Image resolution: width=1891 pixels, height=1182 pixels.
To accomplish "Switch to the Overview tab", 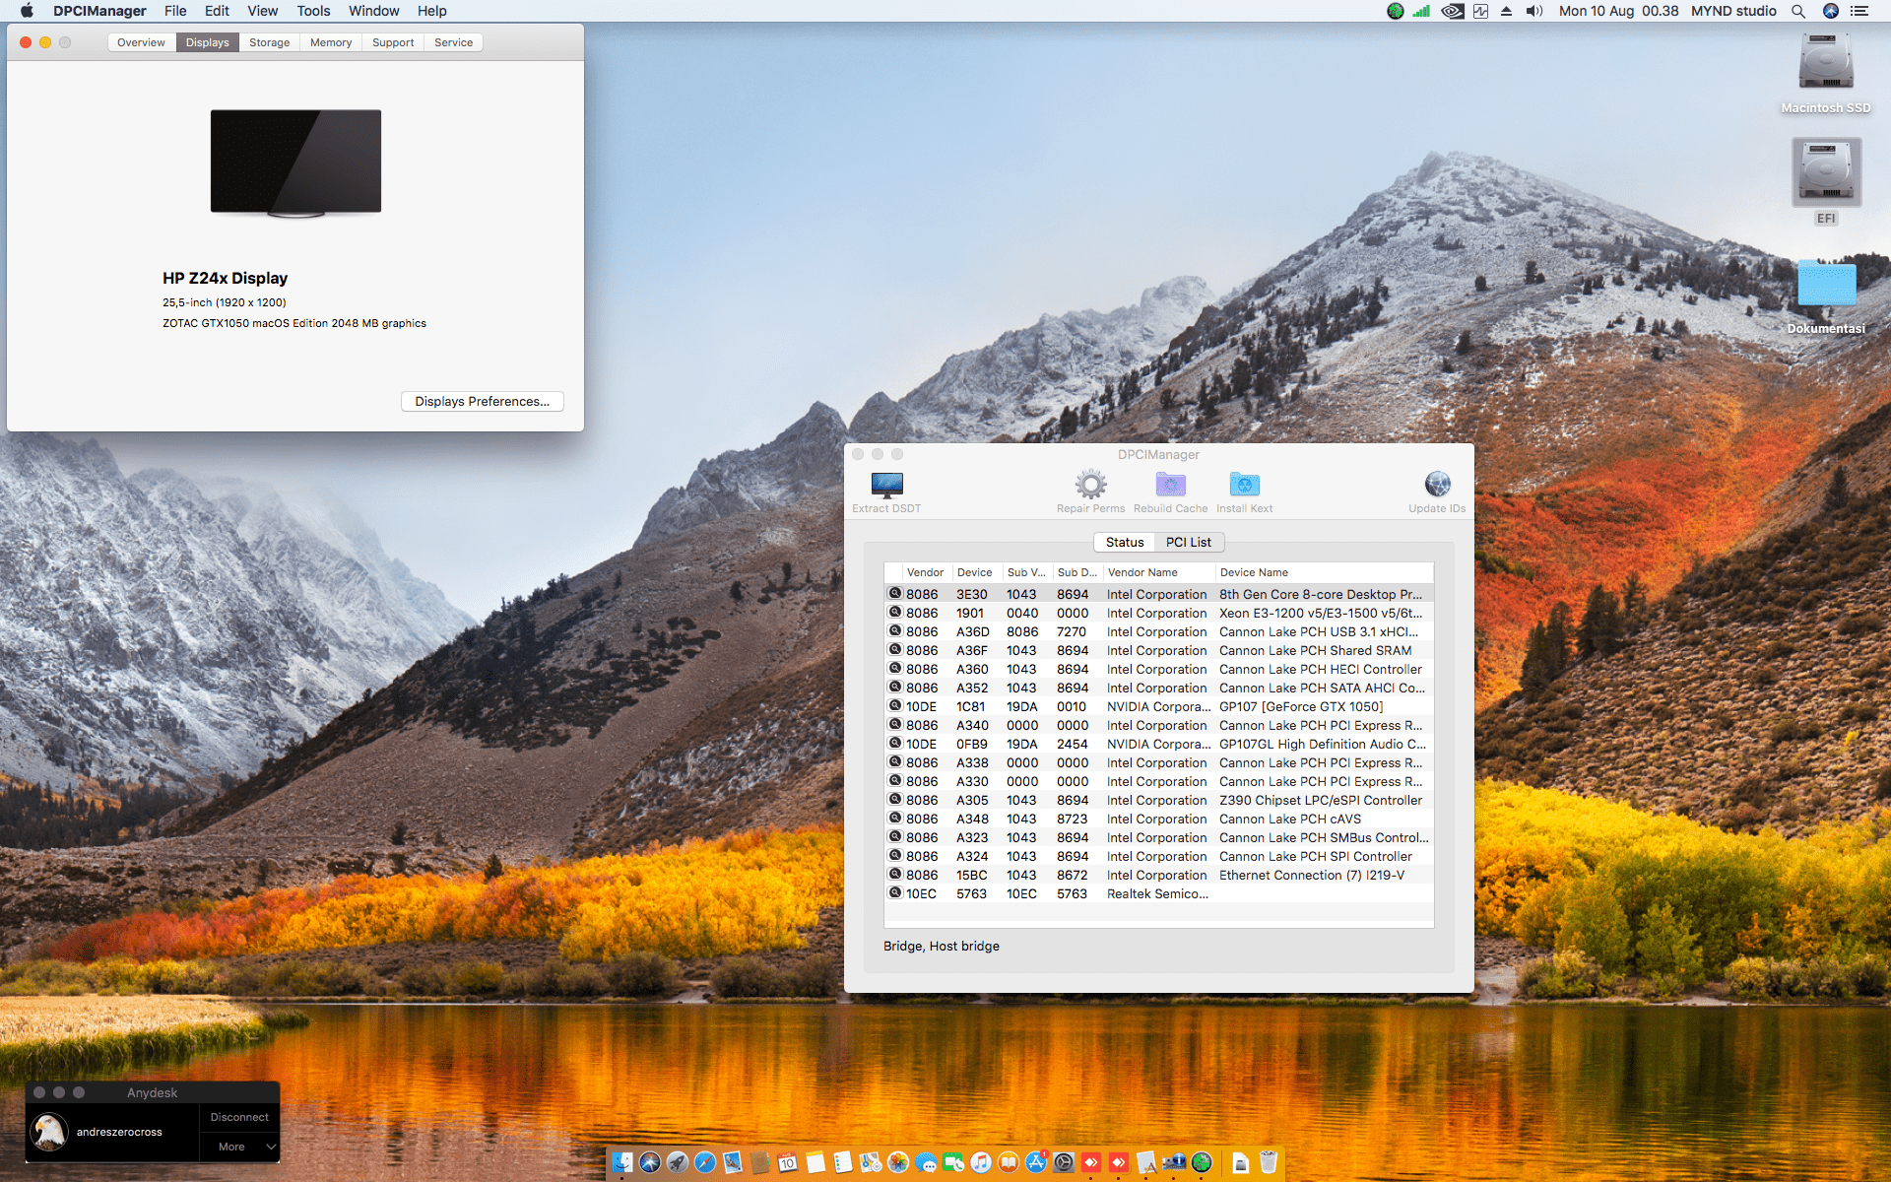I will (x=141, y=42).
